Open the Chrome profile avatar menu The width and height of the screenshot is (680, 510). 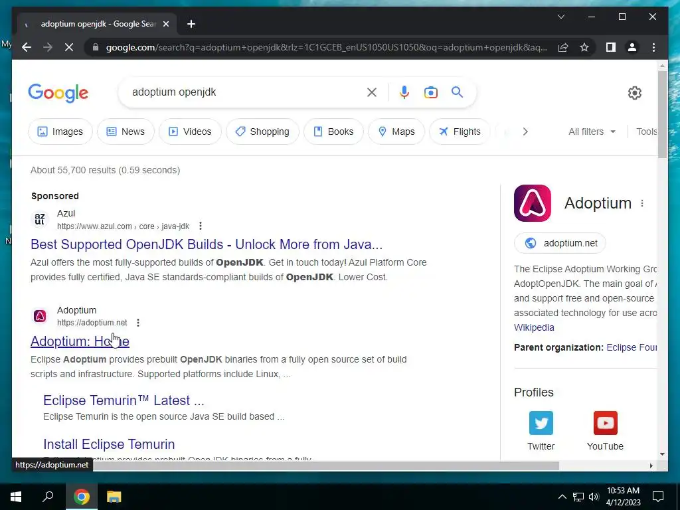click(x=632, y=47)
